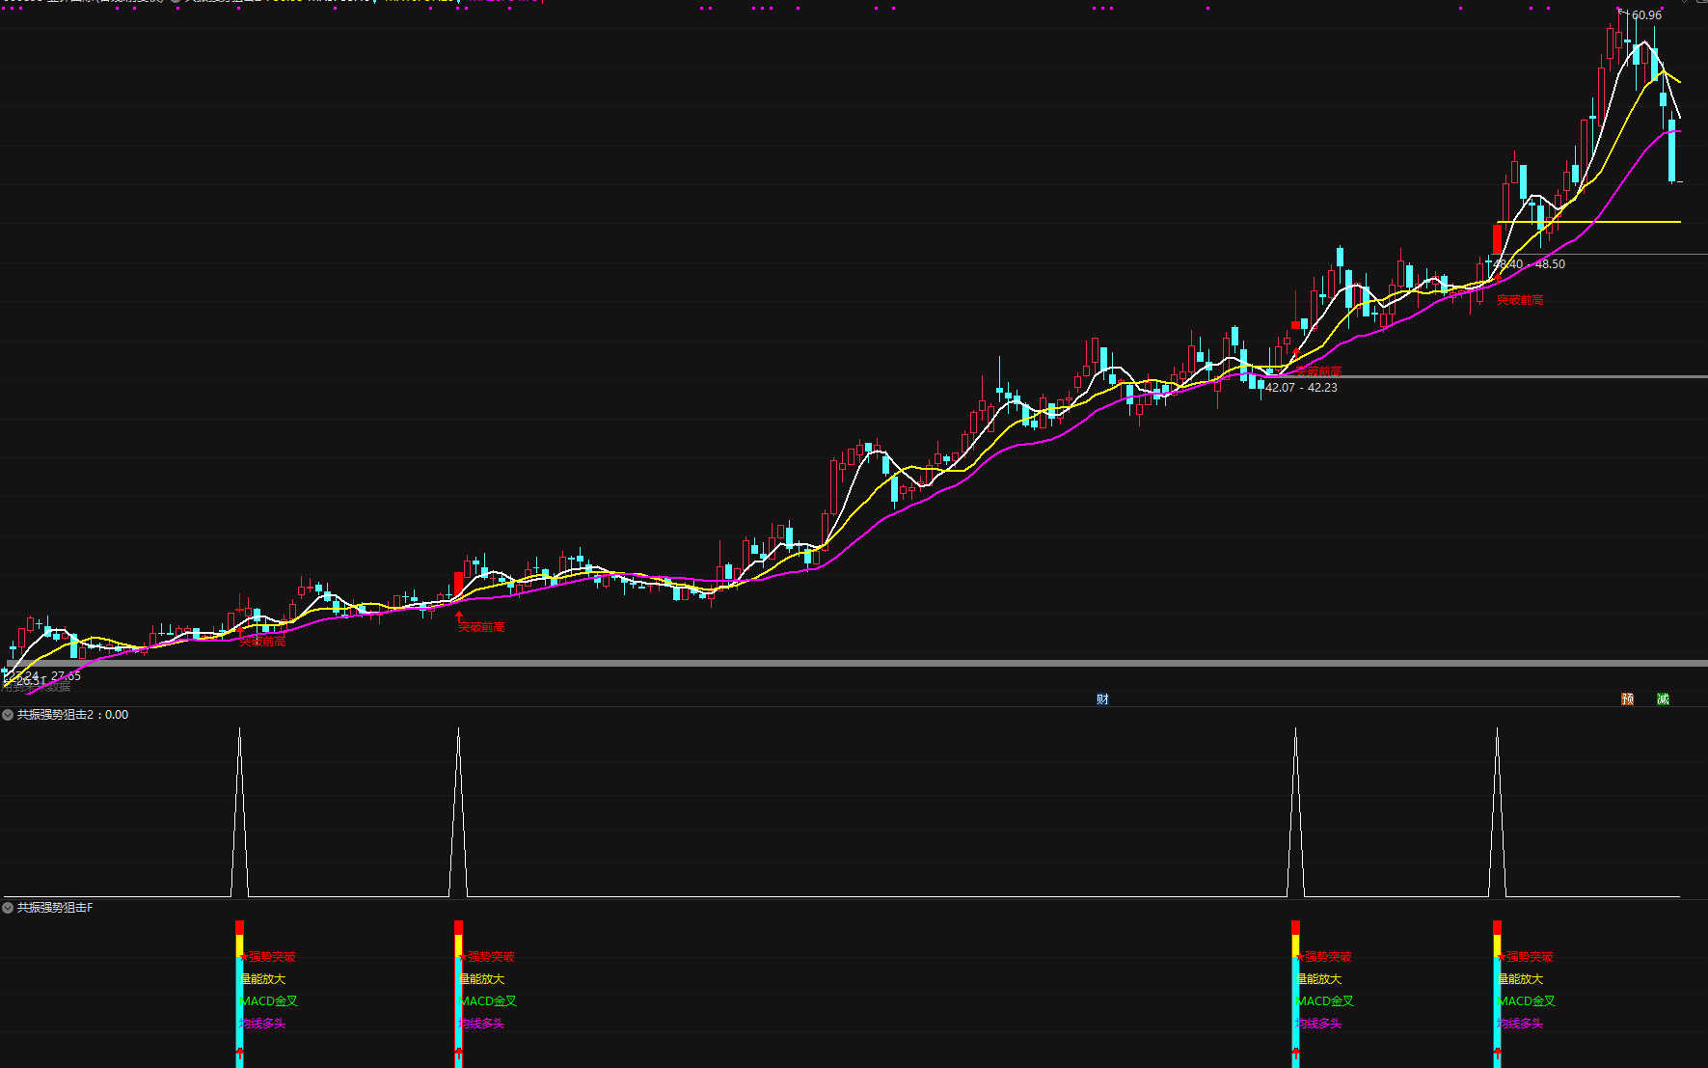Image resolution: width=1708 pixels, height=1068 pixels.
Task: Click the 48.40 - 48.50 price range label
Action: click(x=1530, y=264)
